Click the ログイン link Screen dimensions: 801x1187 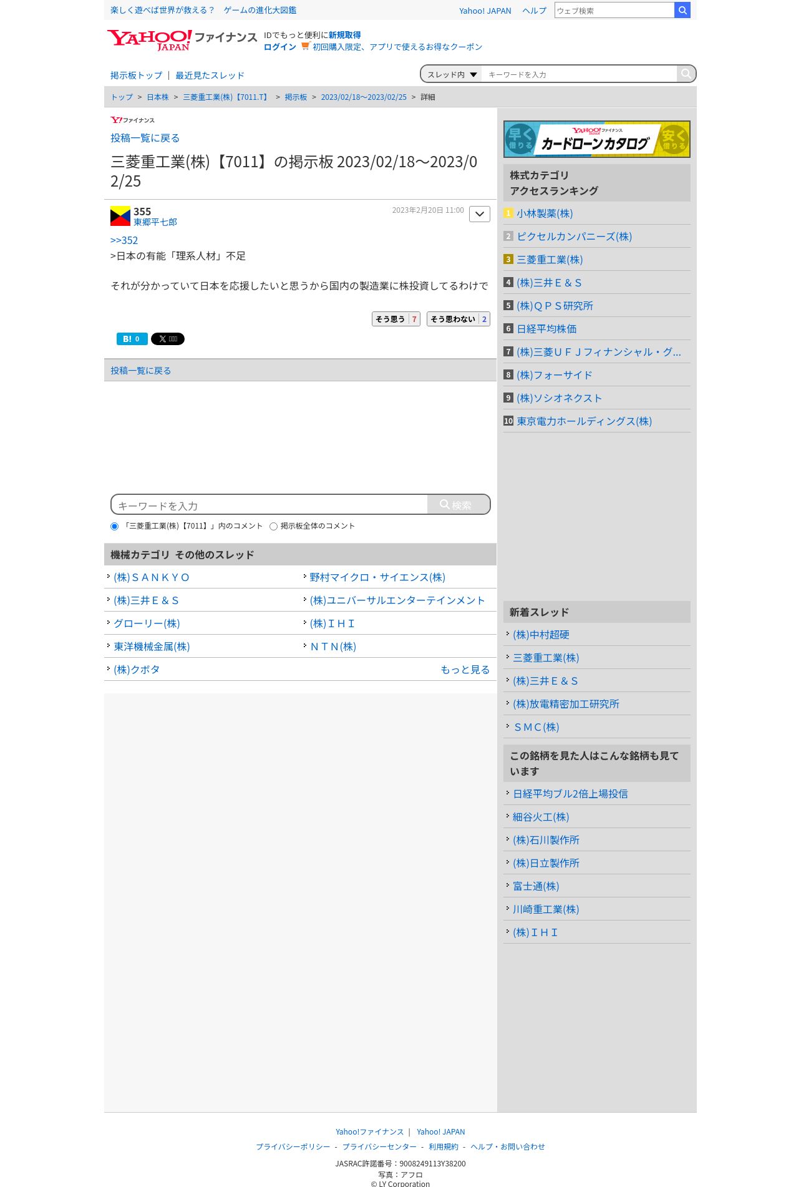[280, 47]
